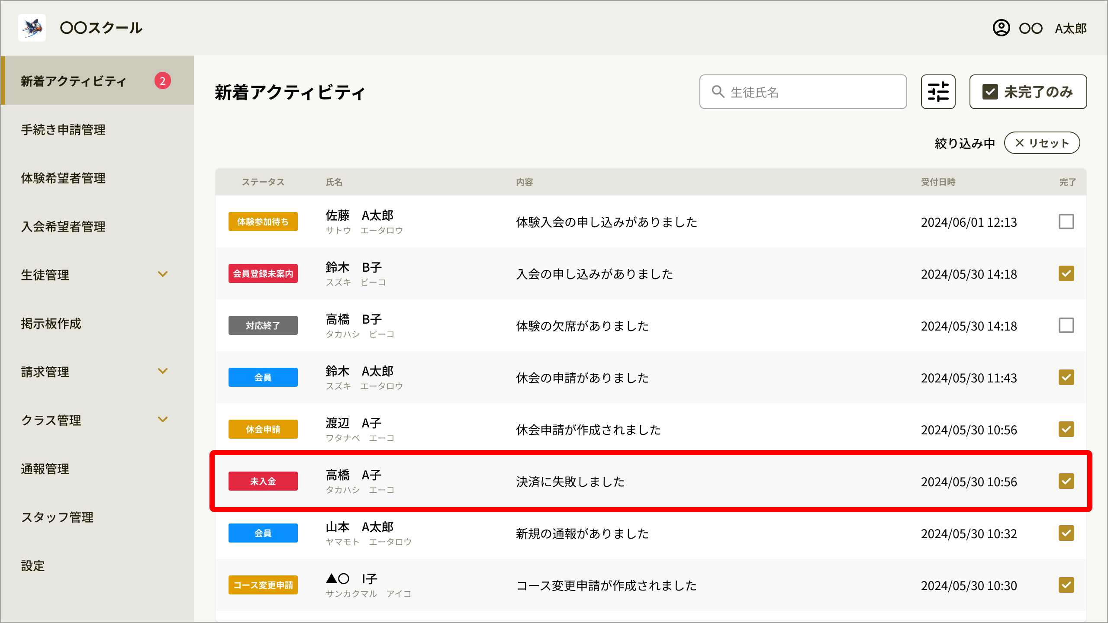Expand the クラス管理 menu chevron

coord(163,420)
